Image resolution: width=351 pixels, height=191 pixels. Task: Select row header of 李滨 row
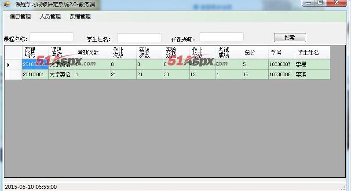point(13,74)
